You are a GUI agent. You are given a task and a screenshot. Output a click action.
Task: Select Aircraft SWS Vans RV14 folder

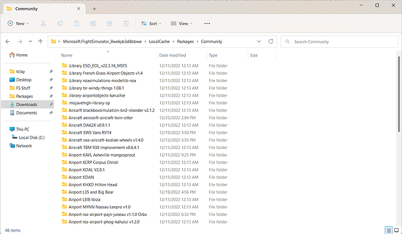[90, 133]
